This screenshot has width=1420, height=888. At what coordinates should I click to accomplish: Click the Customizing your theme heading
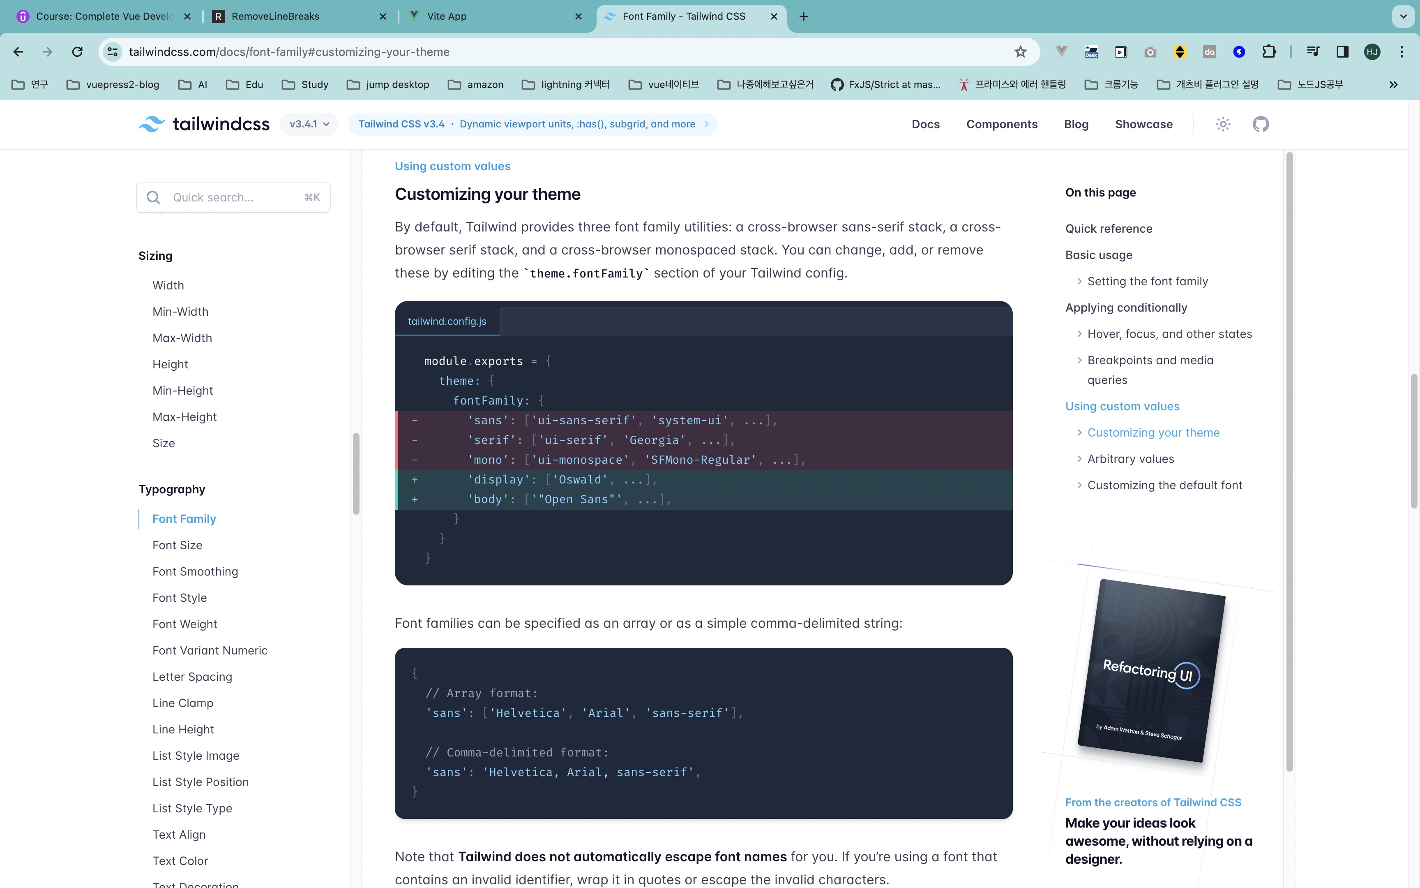[488, 194]
